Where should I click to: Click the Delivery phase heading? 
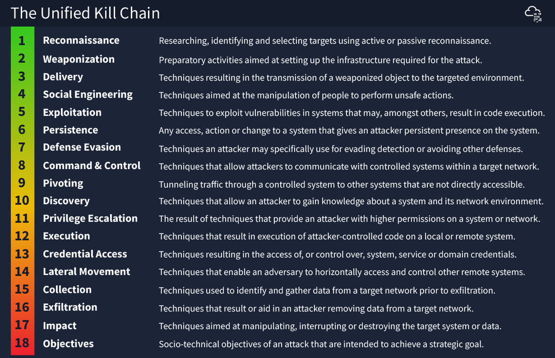click(63, 77)
